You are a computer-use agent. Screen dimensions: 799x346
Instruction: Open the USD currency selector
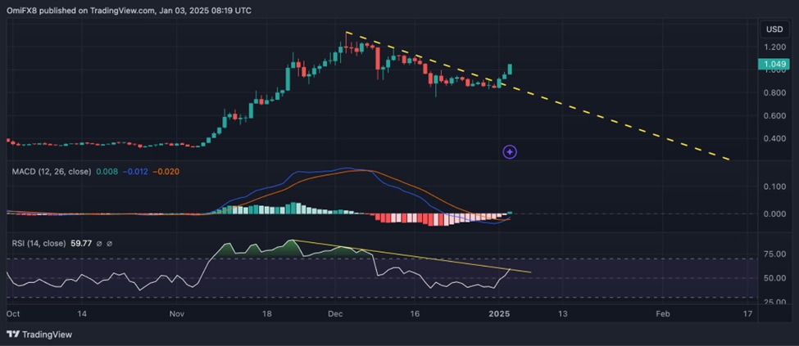[x=774, y=29]
